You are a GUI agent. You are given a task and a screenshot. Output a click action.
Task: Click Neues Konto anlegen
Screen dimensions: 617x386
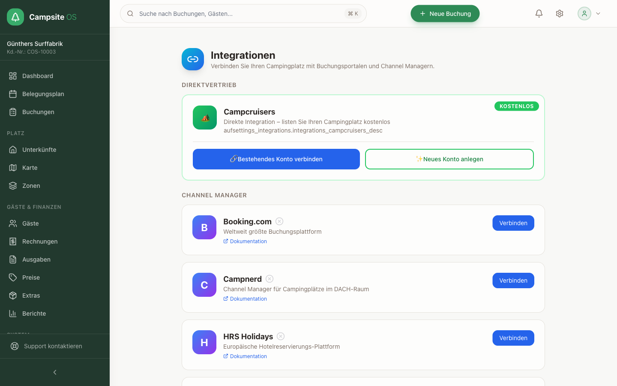[x=449, y=159]
